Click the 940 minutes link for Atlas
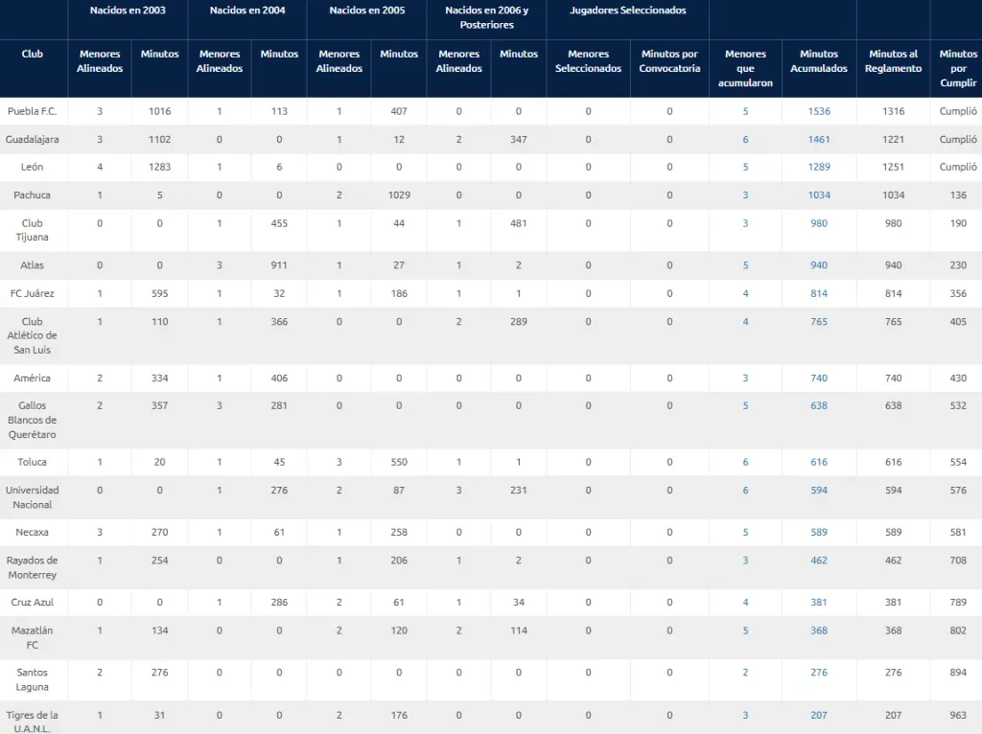 click(x=818, y=265)
